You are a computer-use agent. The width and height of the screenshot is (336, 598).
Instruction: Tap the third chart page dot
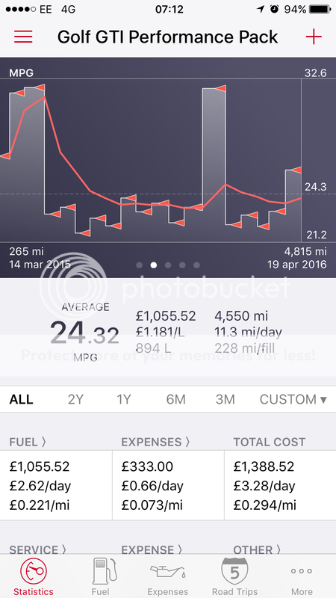tap(167, 265)
